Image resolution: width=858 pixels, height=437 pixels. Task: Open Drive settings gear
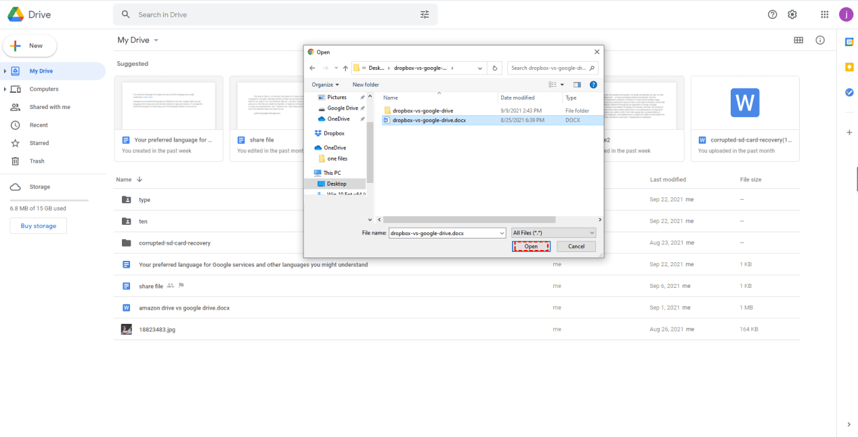click(x=792, y=14)
